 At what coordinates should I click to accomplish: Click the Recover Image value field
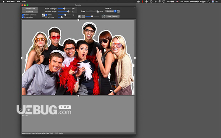point(74,12)
